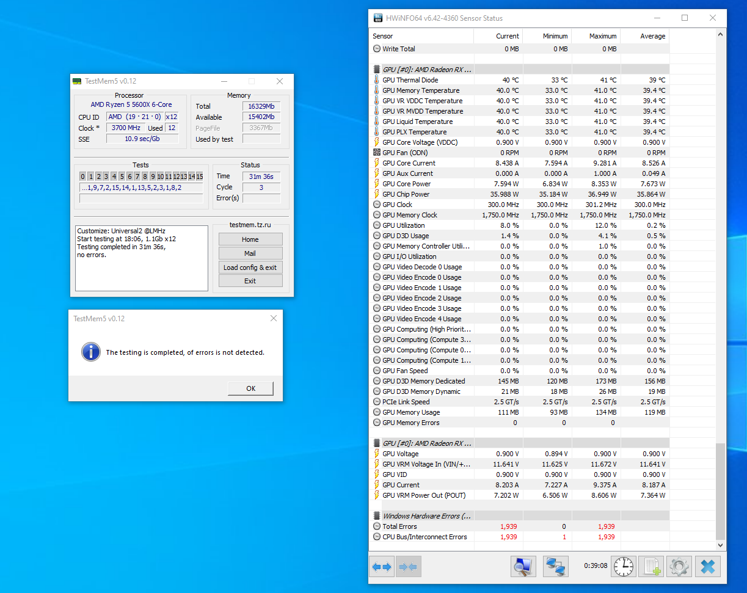The height and width of the screenshot is (593, 747).
Task: Click the Exit button in TestMem5
Action: tap(250, 281)
